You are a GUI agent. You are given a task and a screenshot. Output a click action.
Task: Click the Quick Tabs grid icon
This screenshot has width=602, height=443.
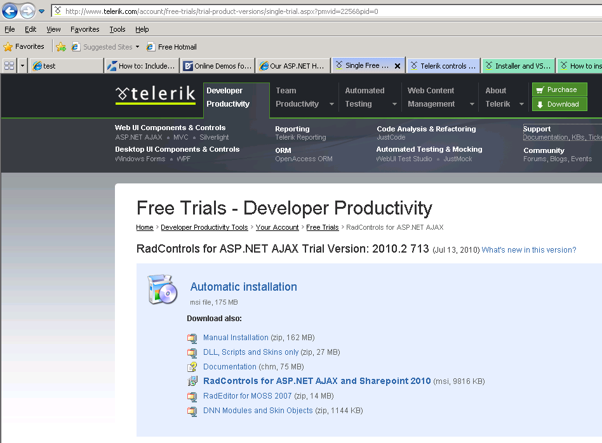(x=10, y=65)
